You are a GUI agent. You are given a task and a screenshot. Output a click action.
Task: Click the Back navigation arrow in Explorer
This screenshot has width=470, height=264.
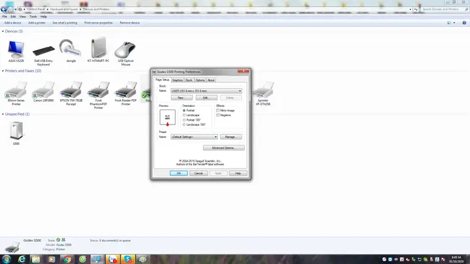click(4, 9)
